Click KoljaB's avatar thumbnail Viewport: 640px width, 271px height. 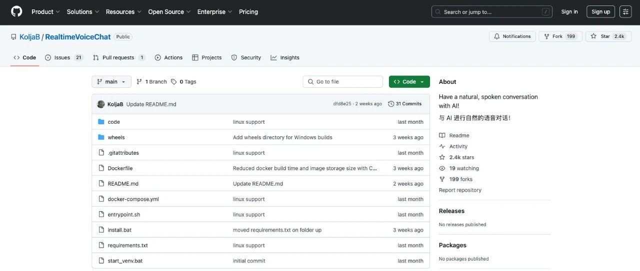click(x=101, y=104)
